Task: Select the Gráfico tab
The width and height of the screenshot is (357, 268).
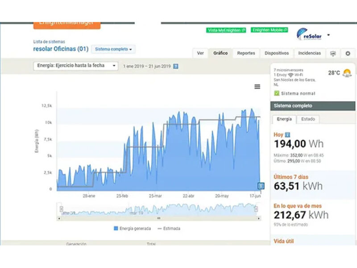Action: [220, 53]
